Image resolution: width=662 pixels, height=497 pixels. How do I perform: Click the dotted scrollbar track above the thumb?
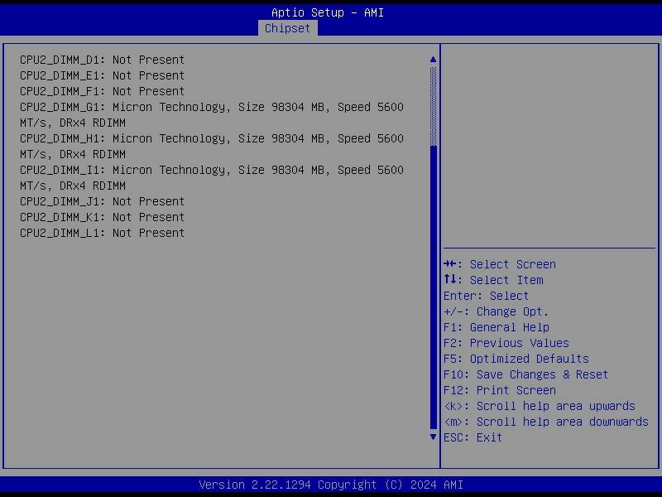tap(433, 106)
